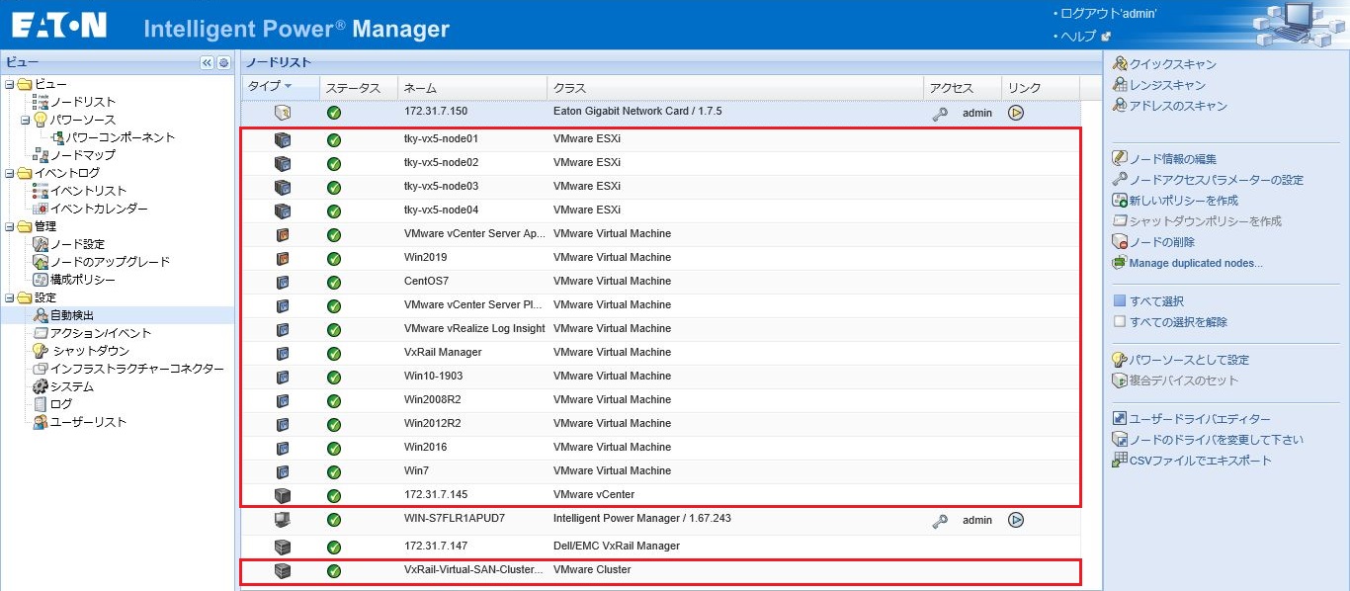The image size is (1350, 591).
Task: Click CSVファイルでエキスポート link
Action: 1200,461
